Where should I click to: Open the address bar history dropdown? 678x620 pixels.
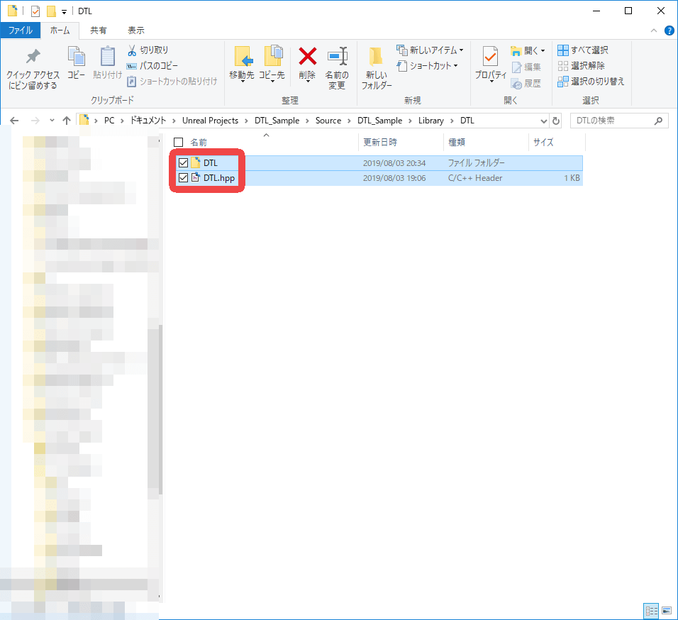(x=544, y=121)
